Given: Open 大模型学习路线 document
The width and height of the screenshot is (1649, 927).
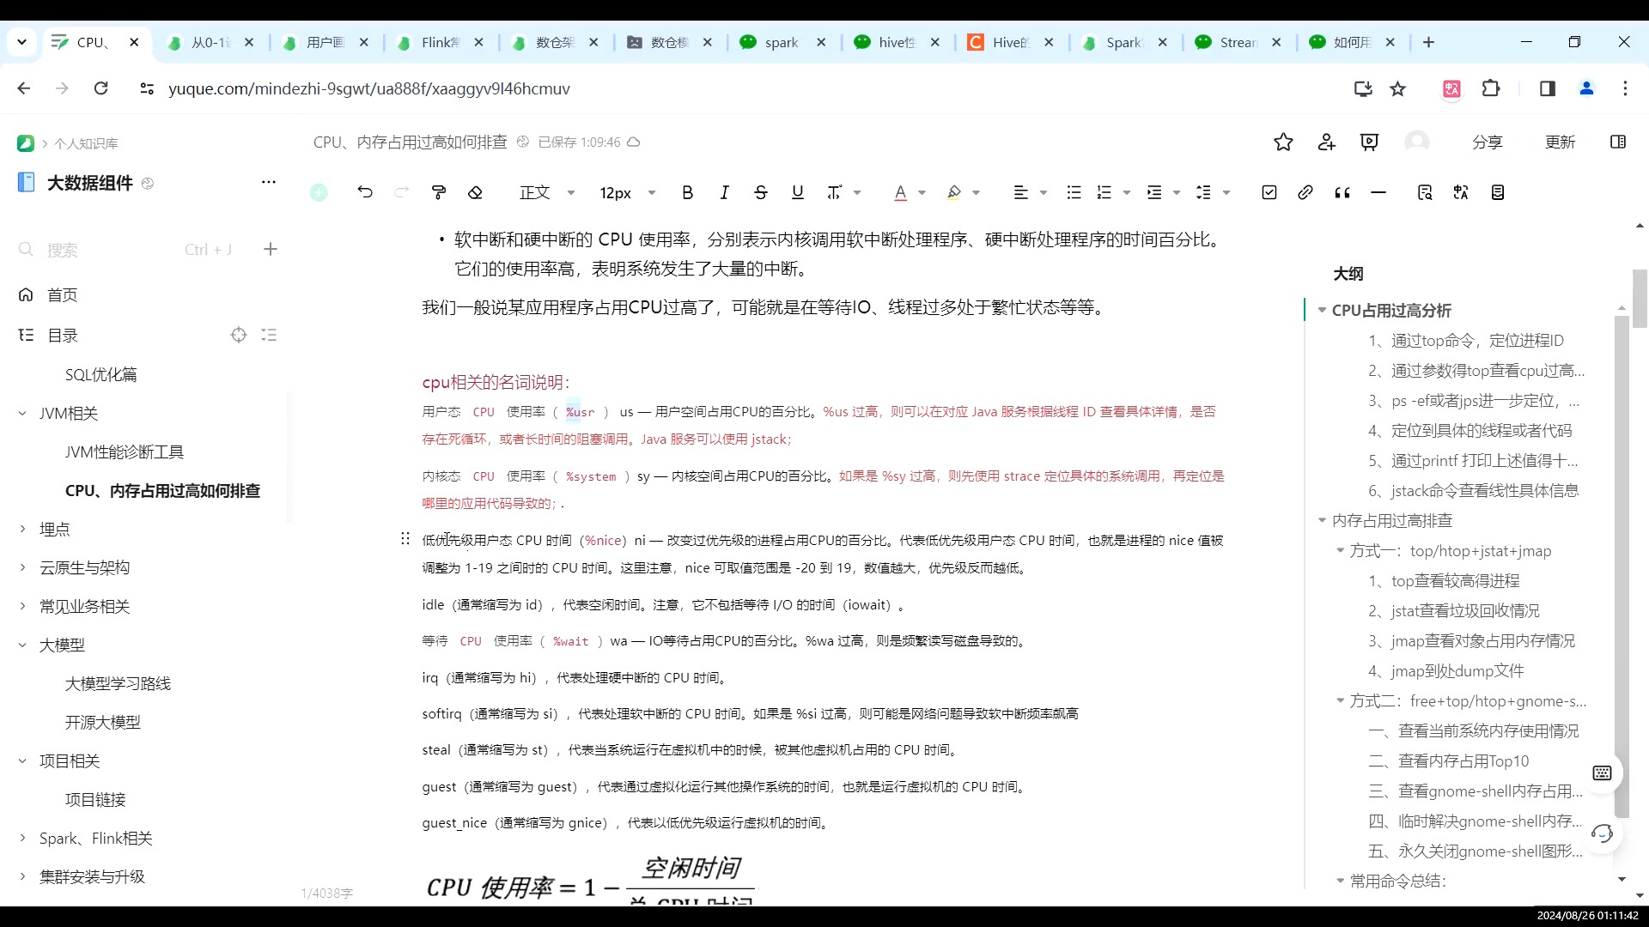Looking at the screenshot, I should 118,683.
